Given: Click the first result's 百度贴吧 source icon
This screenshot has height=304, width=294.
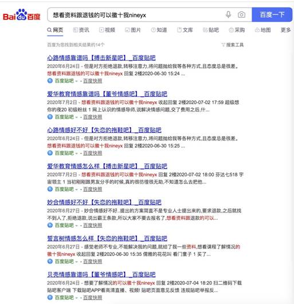Looking at the screenshot, I should [50, 81].
